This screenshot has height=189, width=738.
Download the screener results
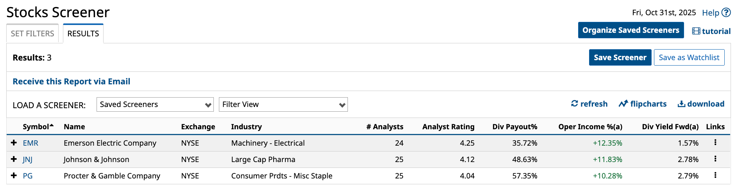tap(701, 104)
